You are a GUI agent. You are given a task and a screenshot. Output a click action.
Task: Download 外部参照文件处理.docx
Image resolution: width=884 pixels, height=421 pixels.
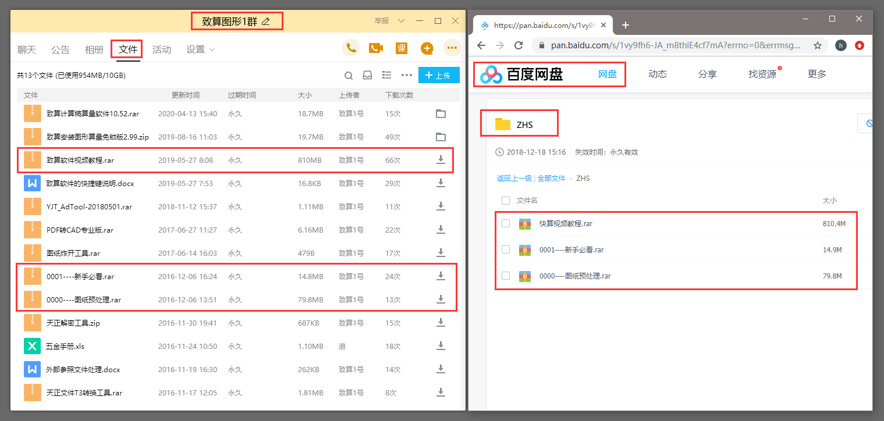[x=441, y=369]
